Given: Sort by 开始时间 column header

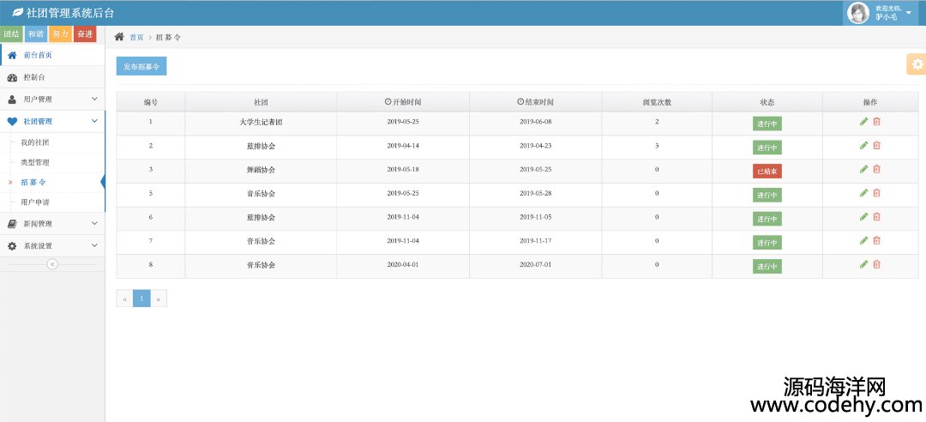Looking at the screenshot, I should 403,102.
